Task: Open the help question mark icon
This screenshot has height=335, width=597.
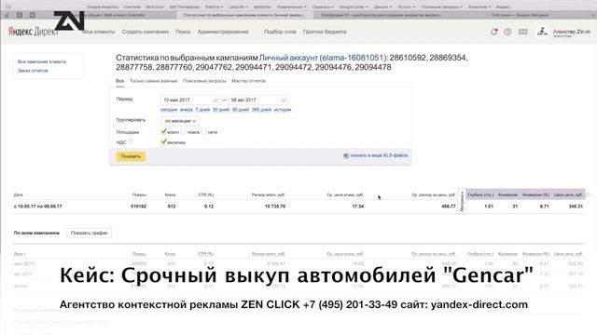Action: coord(507,32)
